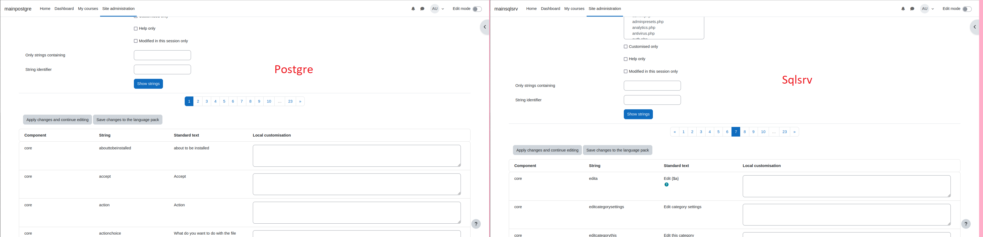Open messaging drawer icon in mainsqlsrv window
Viewport: 983px width, 237px height.
(912, 9)
